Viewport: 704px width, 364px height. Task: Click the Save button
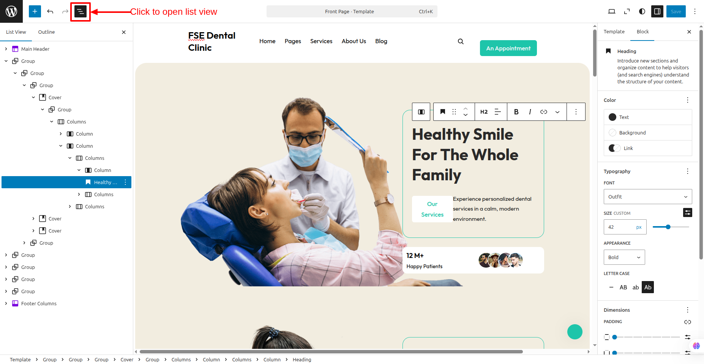point(676,11)
